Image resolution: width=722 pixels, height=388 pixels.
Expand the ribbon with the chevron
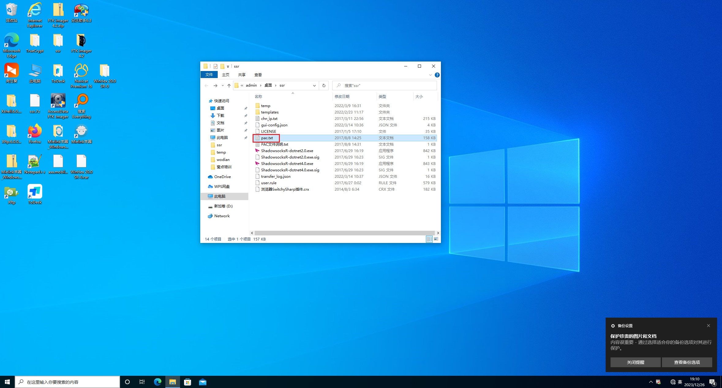[x=430, y=75]
